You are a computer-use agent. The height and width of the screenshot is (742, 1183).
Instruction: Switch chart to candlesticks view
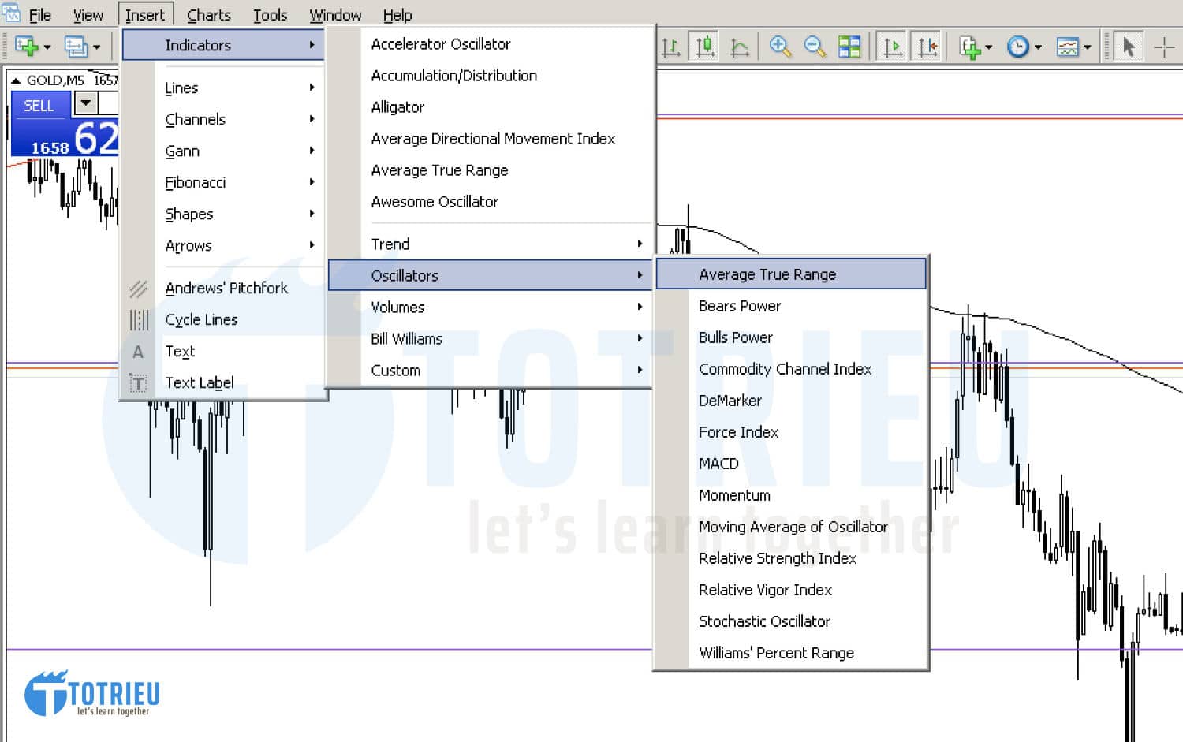[x=704, y=47]
